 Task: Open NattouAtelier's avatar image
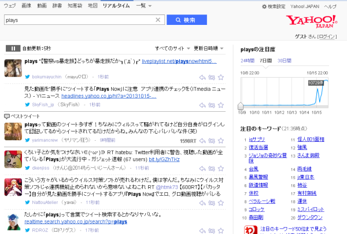[x=13, y=187]
